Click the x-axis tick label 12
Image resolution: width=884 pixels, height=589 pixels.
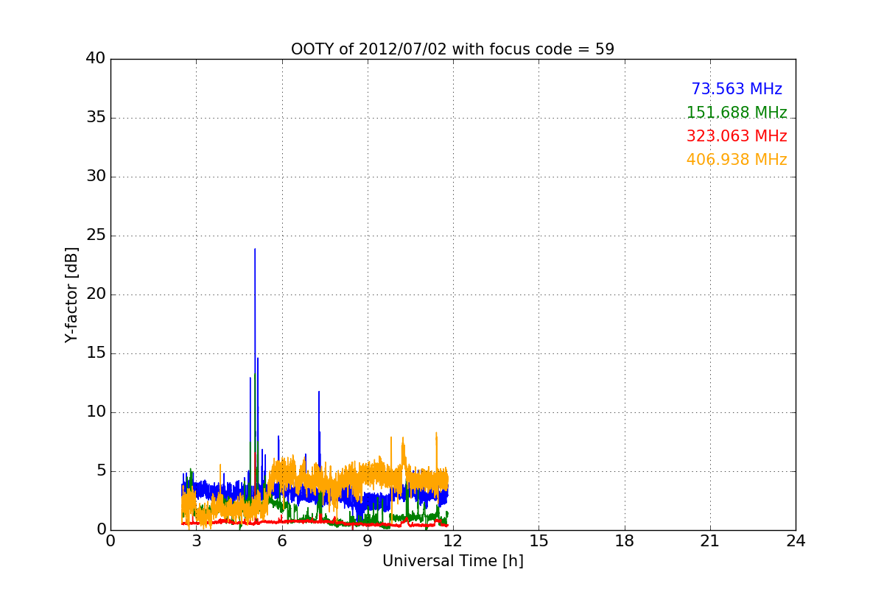(453, 541)
